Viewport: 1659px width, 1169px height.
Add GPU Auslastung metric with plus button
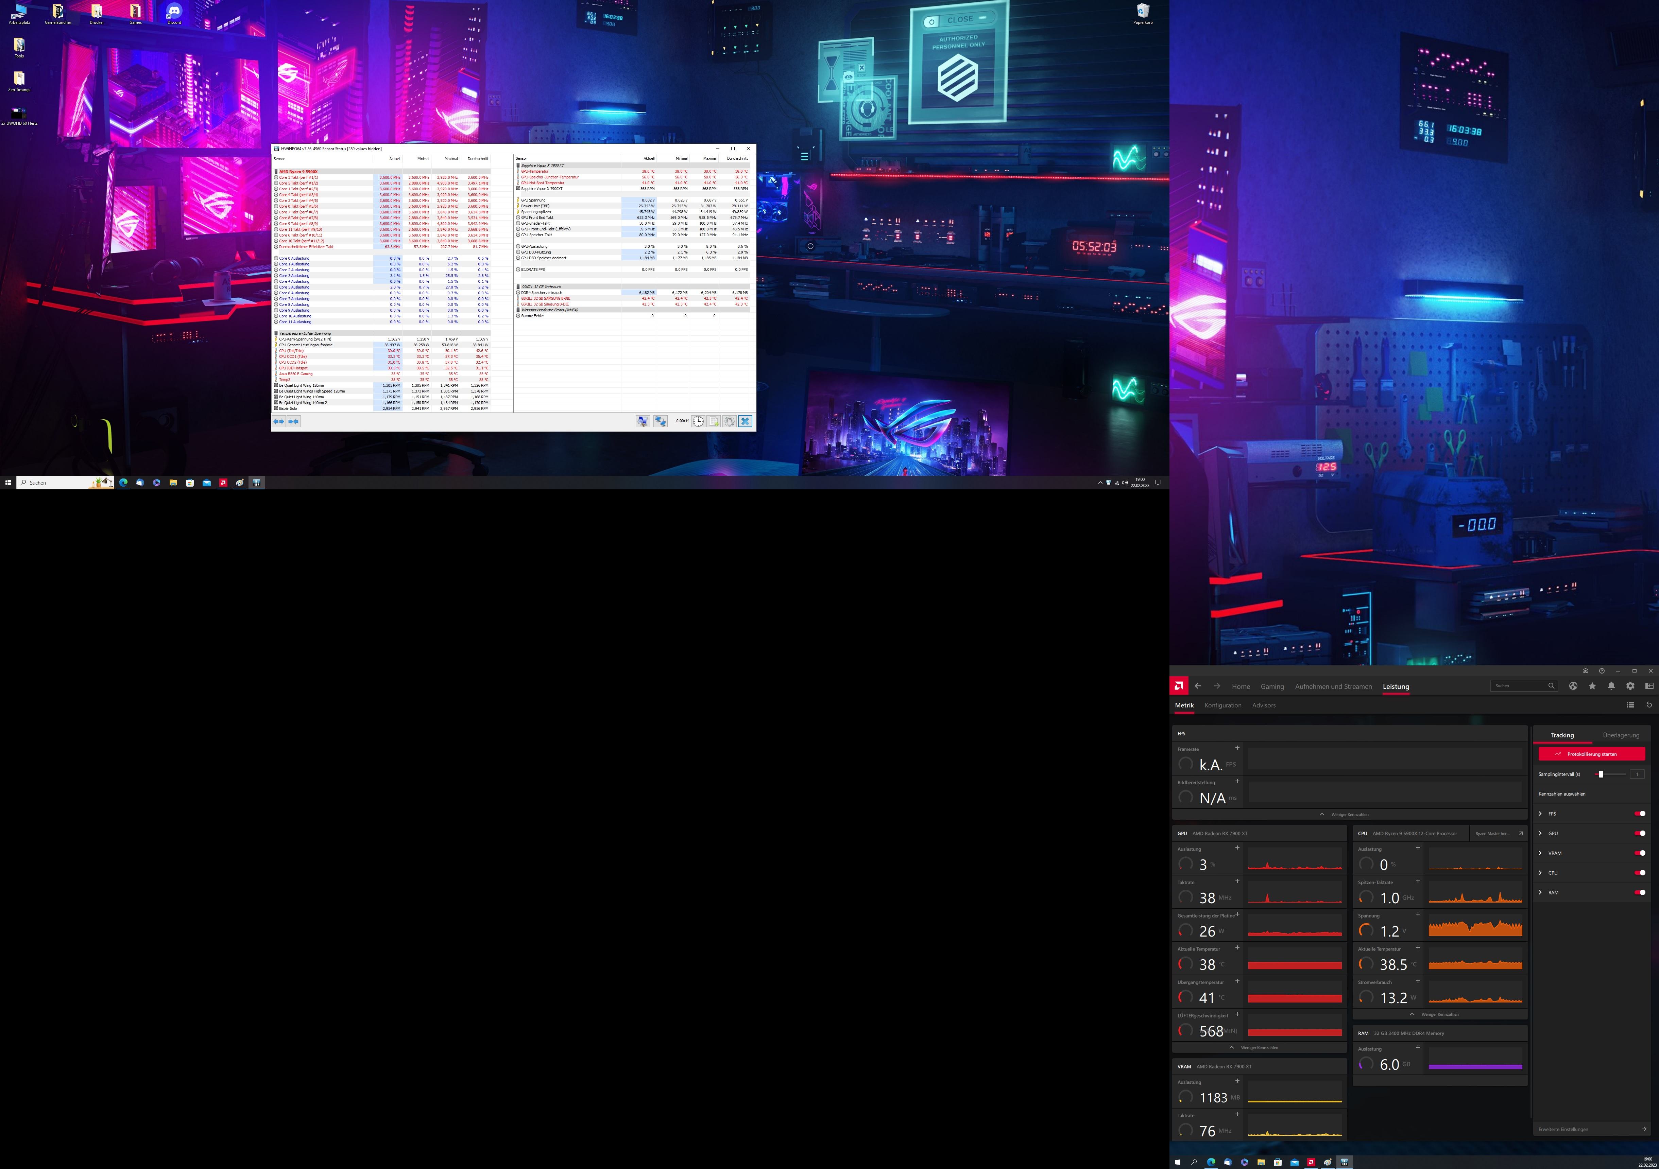1237,848
